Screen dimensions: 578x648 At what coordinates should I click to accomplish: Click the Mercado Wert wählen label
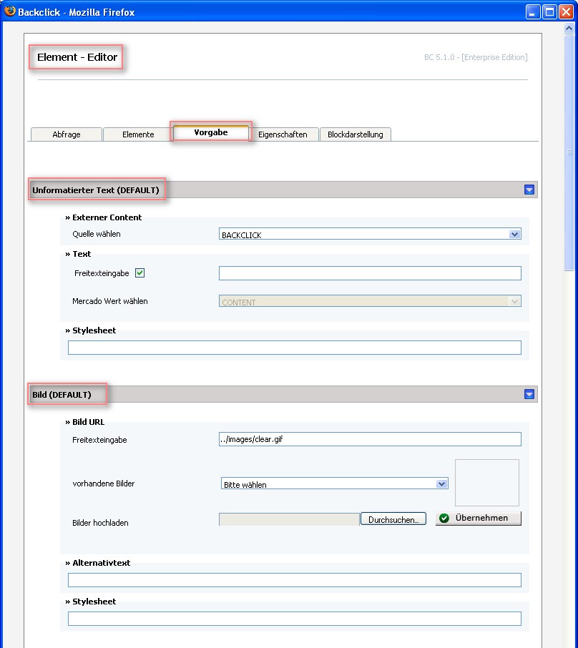[110, 301]
